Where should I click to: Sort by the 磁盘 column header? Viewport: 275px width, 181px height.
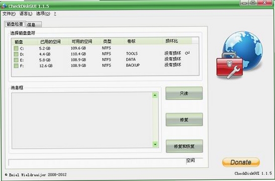(25, 42)
